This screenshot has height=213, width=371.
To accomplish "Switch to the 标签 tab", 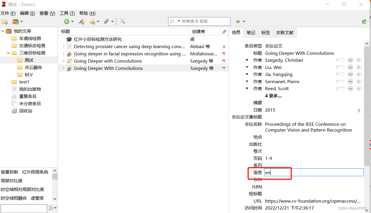I will click(266, 33).
